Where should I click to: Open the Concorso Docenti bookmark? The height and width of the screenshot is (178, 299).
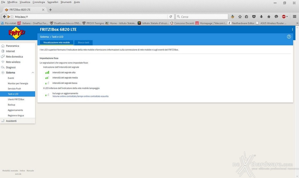click(182, 23)
